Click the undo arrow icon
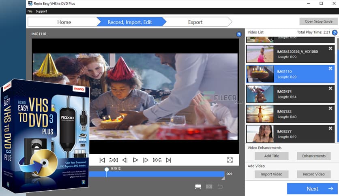 (x=220, y=187)
